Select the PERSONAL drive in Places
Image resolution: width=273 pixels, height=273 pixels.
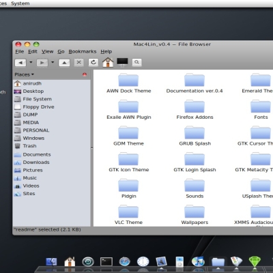[x=52, y=130]
